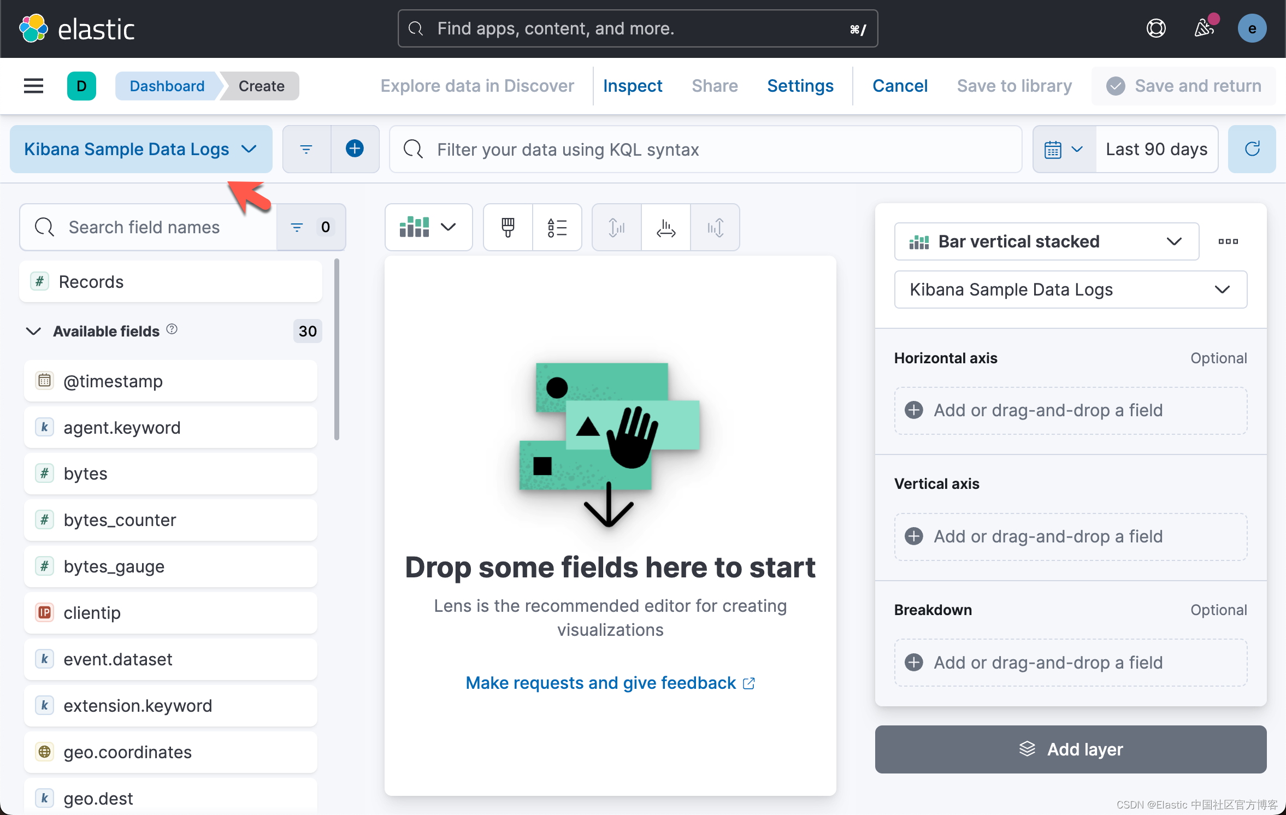Open the visual options brush icon

click(x=508, y=227)
